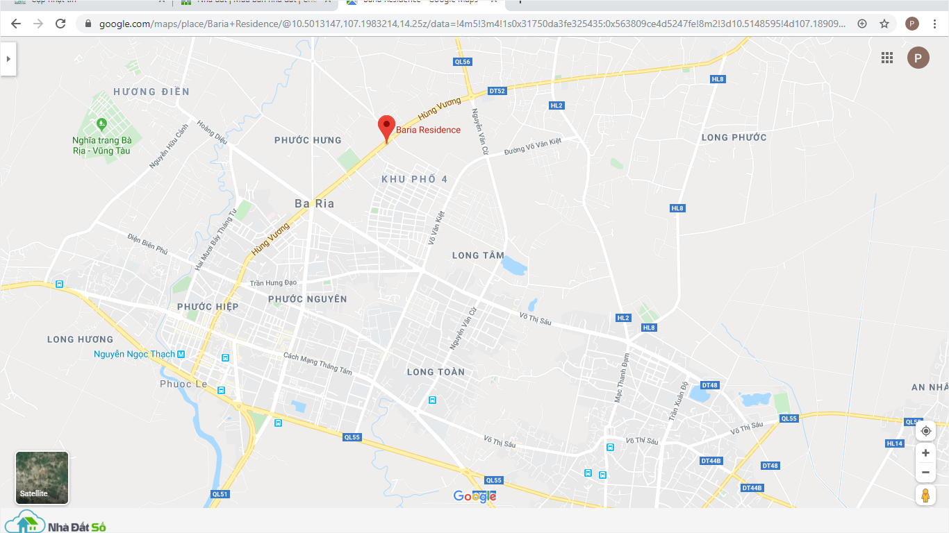Switch to Satellite view thumbnail

[x=42, y=477]
